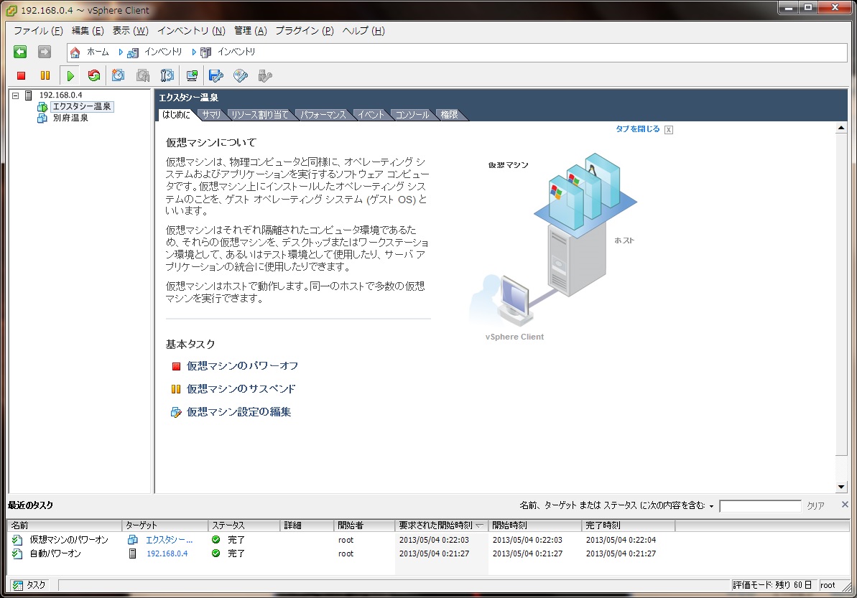Screen dimensions: 857x598
Task: Open the インベントリ (N) menu
Action: coord(191,31)
